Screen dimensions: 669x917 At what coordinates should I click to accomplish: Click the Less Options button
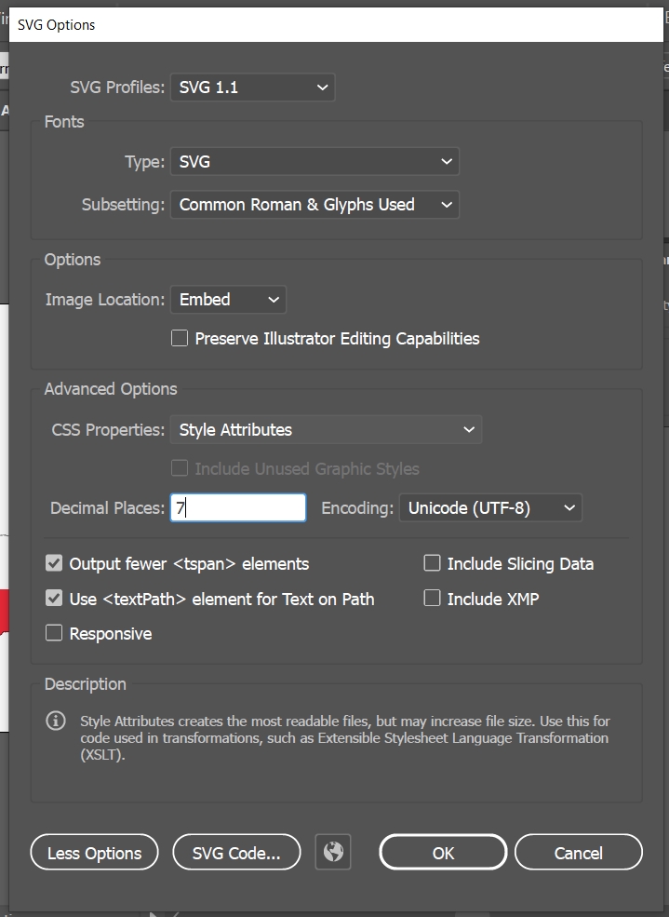pyautogui.click(x=93, y=851)
